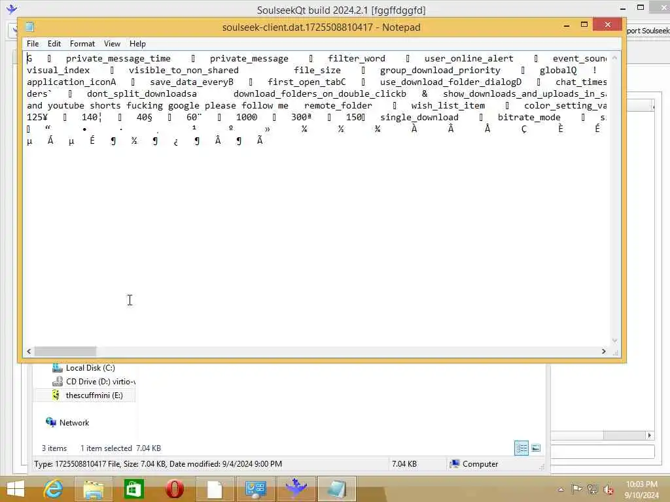Click the vertical scrollbar up arrow in Notepad
The height and width of the screenshot is (502, 670).
[614, 58]
